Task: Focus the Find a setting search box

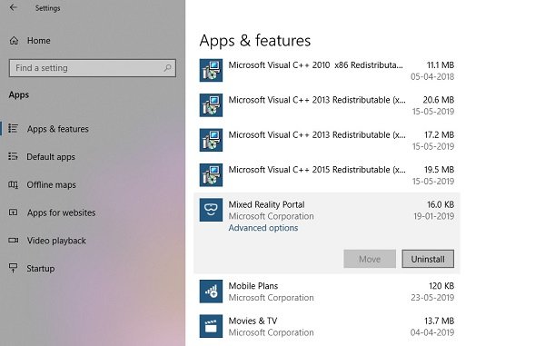Action: (x=93, y=68)
